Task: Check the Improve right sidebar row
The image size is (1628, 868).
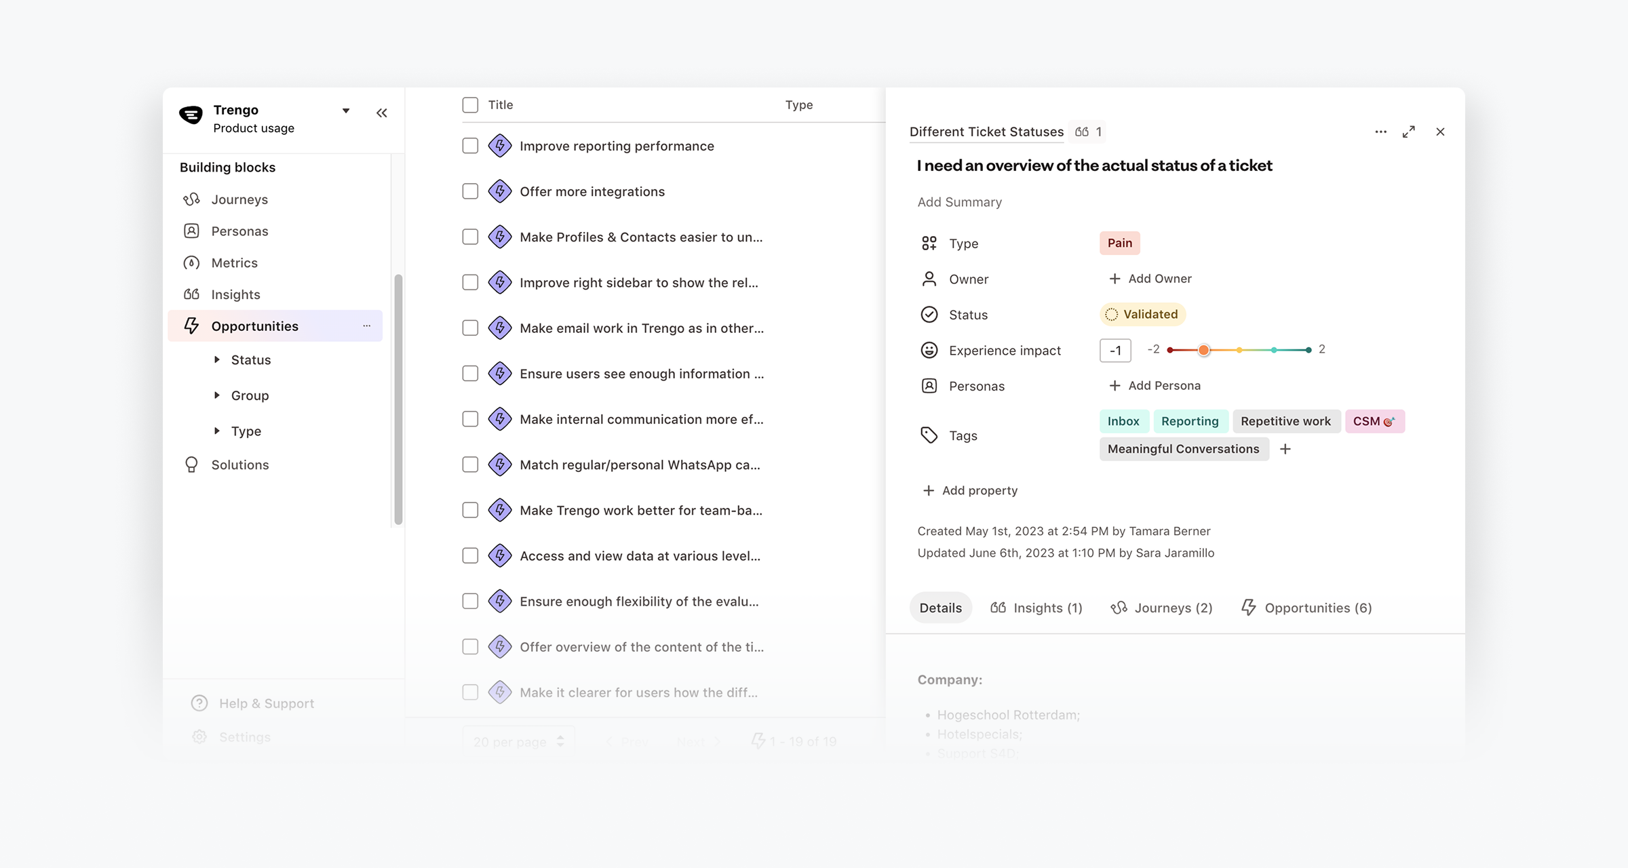Action: (470, 282)
